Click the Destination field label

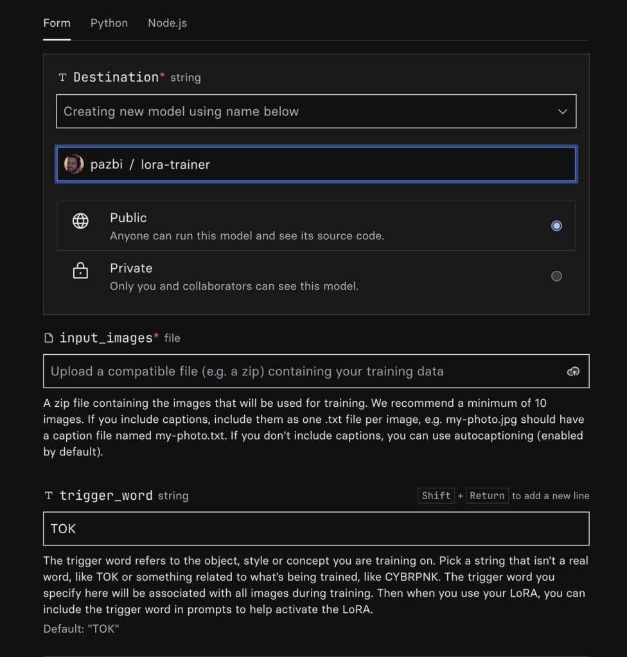point(116,77)
